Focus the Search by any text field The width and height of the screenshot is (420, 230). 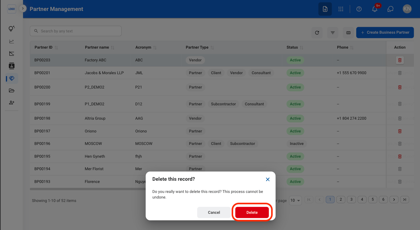coord(76,31)
